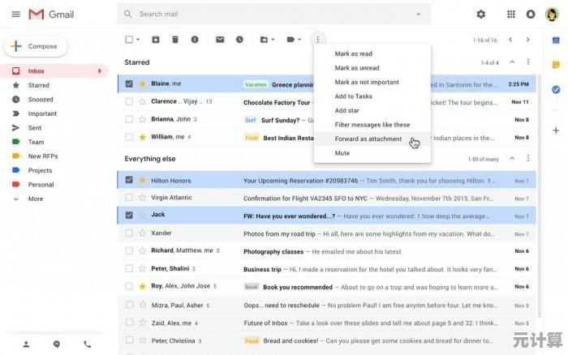Screen dimensions: 568x355
Task: Open the Google apps grid
Action: click(x=510, y=15)
